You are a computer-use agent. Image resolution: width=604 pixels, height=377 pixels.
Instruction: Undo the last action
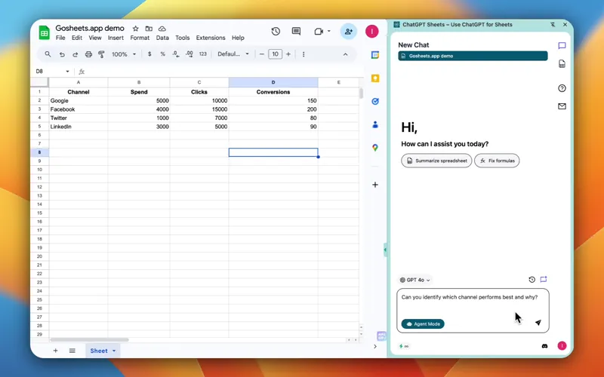tap(62, 54)
